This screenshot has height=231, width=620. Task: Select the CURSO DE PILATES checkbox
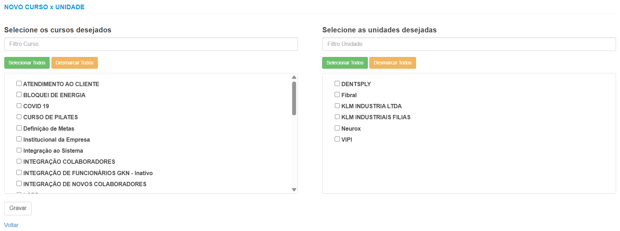click(19, 117)
